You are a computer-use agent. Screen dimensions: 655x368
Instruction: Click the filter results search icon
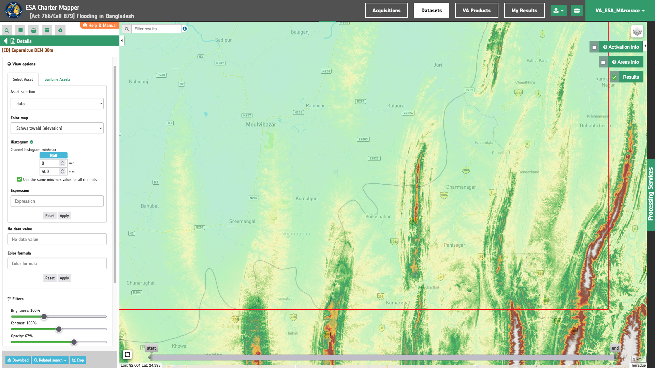127,29
